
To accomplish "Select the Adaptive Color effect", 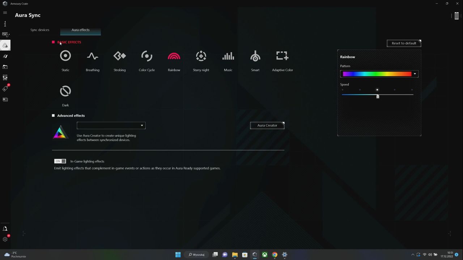I will click(283, 56).
